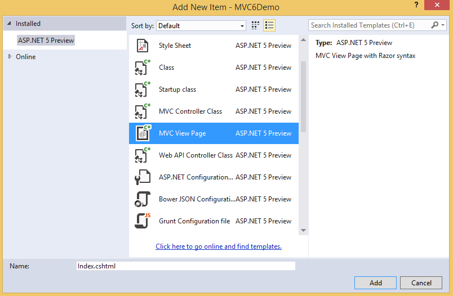This screenshot has height=296, width=453.
Task: Select the Startup class template icon
Action: pos(143,89)
